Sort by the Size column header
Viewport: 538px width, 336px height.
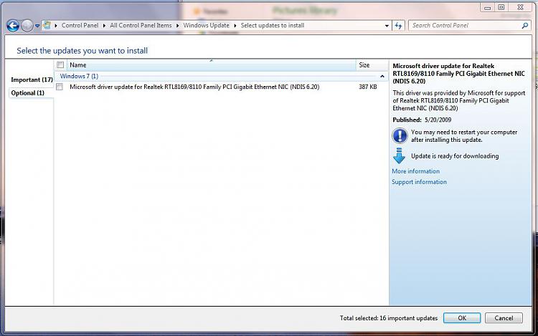point(372,65)
